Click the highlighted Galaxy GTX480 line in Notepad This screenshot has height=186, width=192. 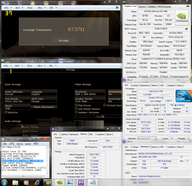[22, 161]
